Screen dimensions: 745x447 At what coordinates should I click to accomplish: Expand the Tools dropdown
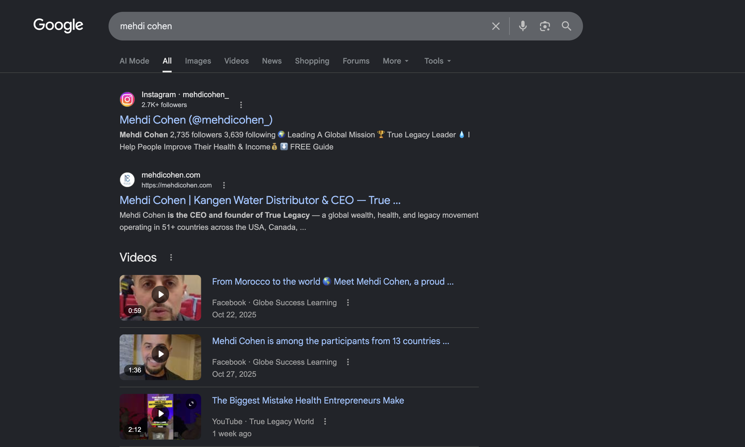(438, 61)
